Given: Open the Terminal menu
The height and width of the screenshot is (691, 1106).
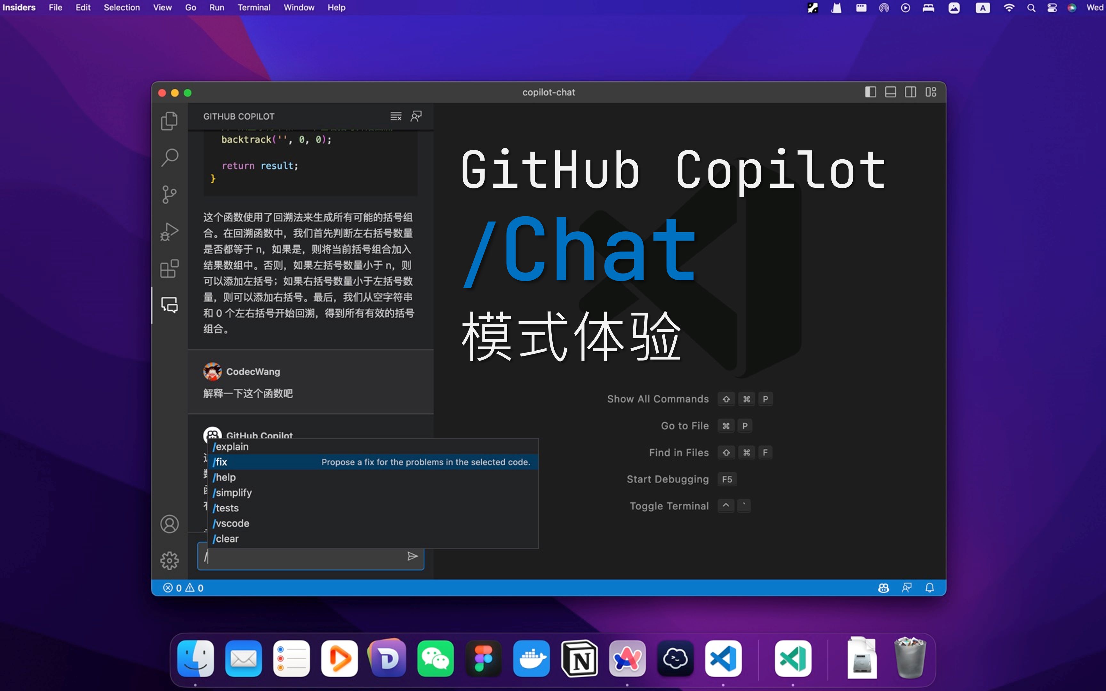Looking at the screenshot, I should coord(254,7).
